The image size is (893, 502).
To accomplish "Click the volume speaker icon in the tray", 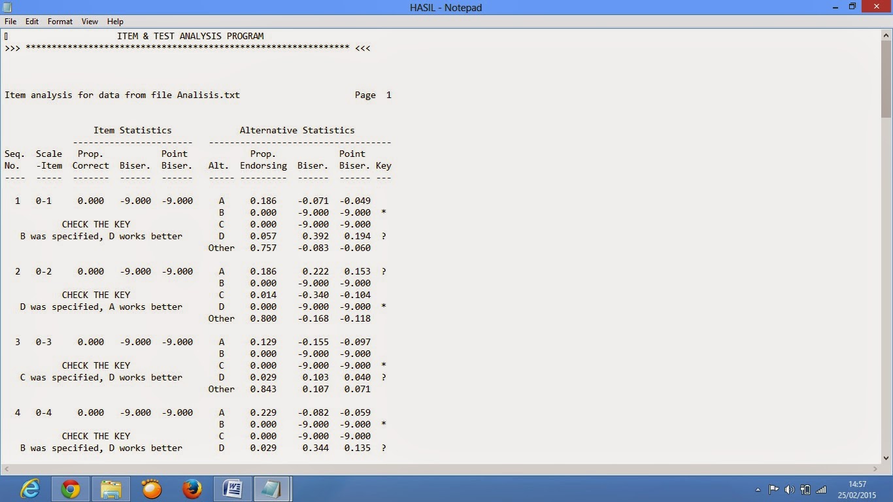I will (789, 490).
